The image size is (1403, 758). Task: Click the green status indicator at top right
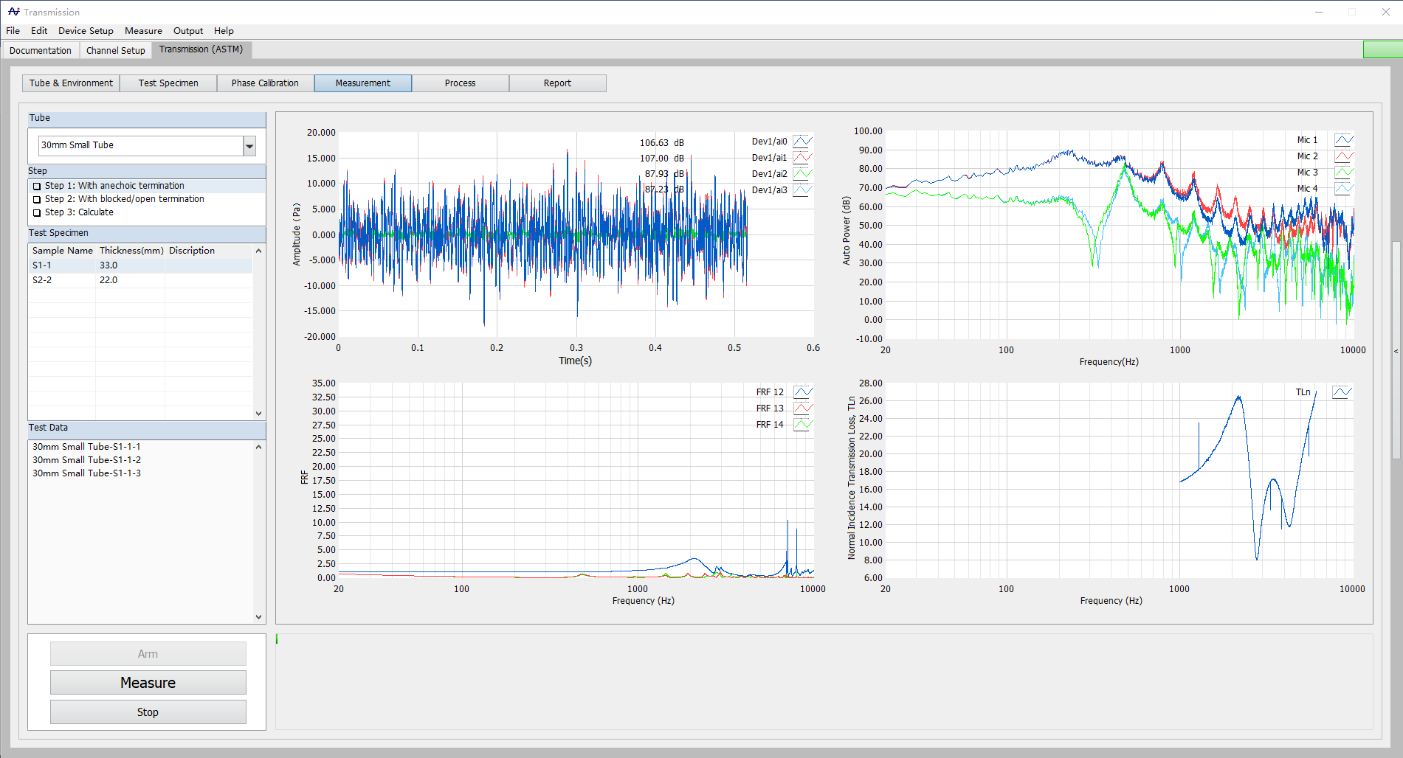(x=1382, y=50)
